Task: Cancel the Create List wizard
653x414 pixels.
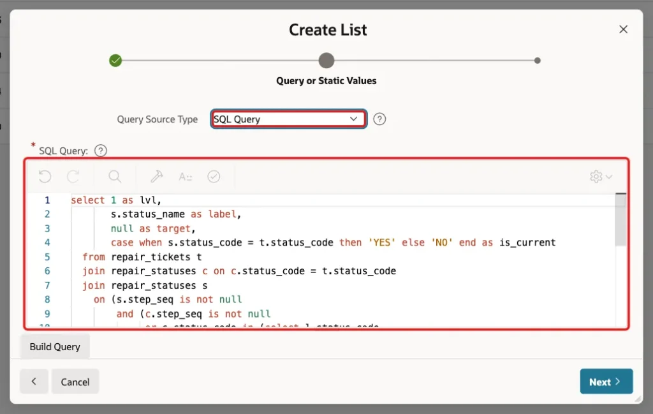Action: [75, 381]
